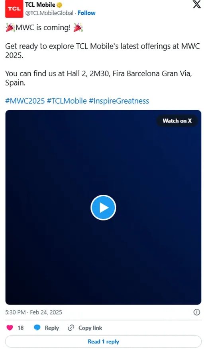Like the tweet with heart icon
Image resolution: width=204 pixels, height=349 pixels.
[10, 328]
